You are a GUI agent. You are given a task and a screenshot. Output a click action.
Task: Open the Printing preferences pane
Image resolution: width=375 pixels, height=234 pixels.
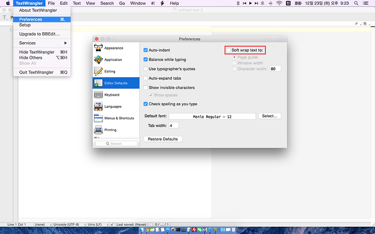click(x=116, y=130)
